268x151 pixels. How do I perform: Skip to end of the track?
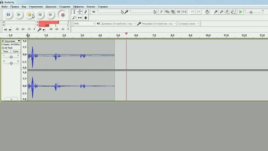point(50,15)
